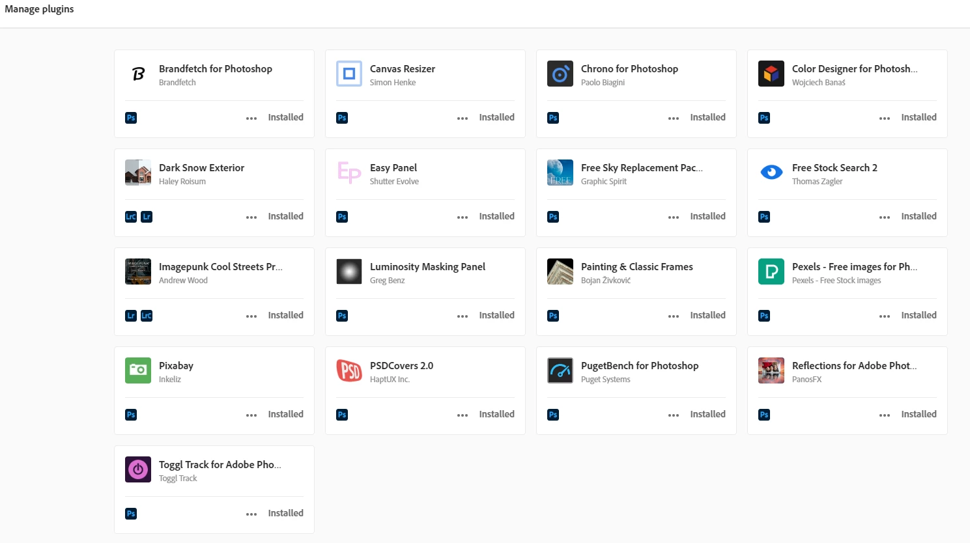Click the Lr badge on Dark Snow Exterior
The height and width of the screenshot is (543, 970).
[x=147, y=217]
